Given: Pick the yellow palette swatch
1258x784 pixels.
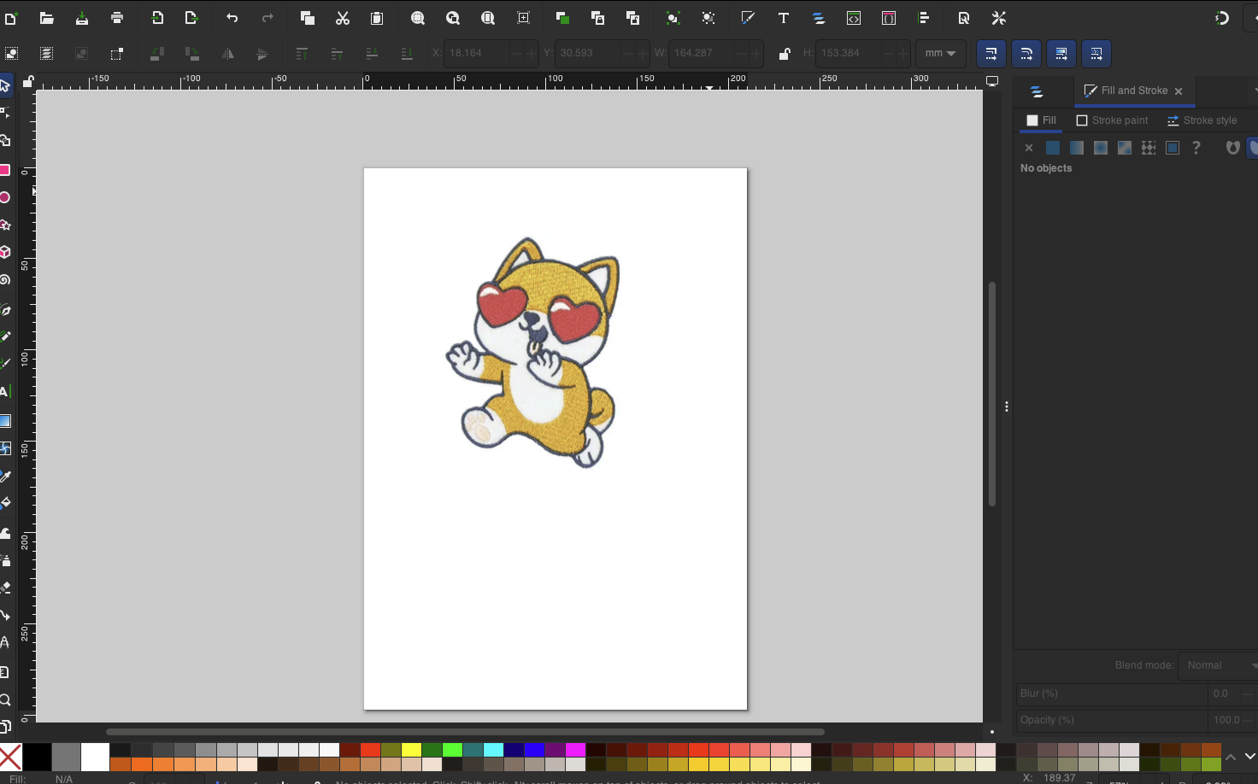Looking at the screenshot, I should [x=411, y=750].
